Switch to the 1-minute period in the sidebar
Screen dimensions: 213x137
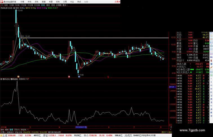click(x=211, y=79)
